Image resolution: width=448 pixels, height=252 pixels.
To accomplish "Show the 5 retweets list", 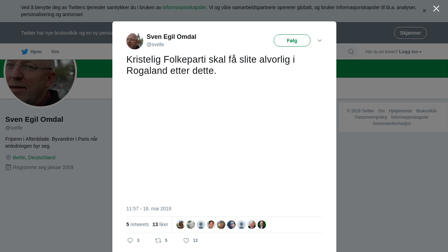I will (x=138, y=224).
